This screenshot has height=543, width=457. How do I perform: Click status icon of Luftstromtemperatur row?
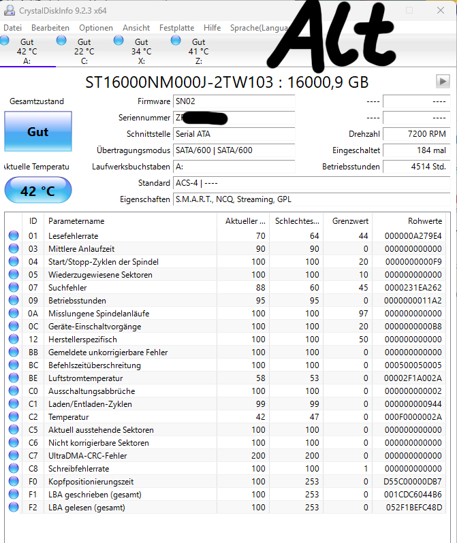tap(14, 378)
